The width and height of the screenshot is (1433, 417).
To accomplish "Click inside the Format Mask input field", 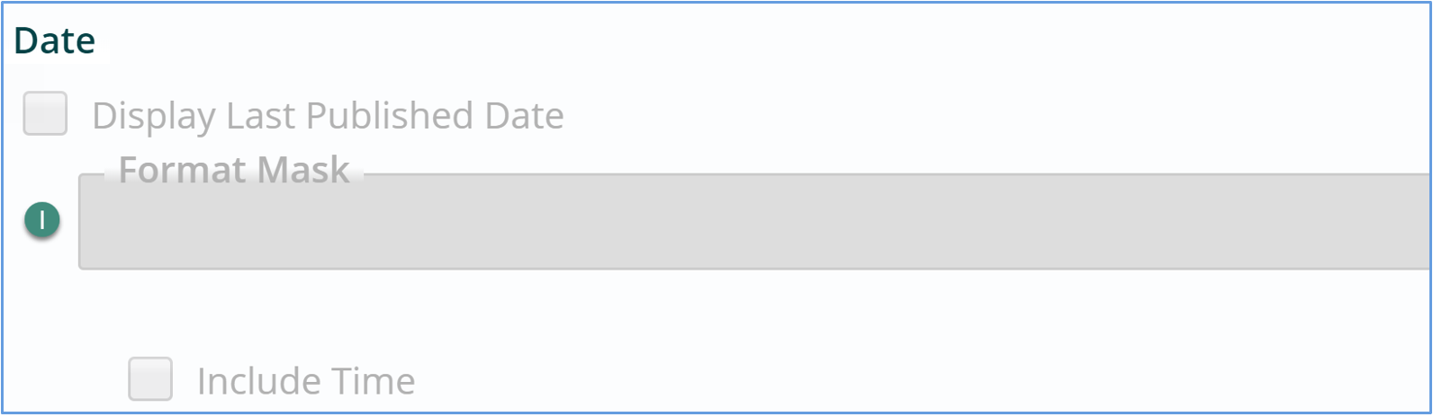I will [754, 221].
